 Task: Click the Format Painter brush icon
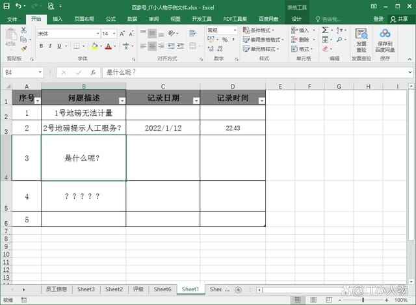pyautogui.click(x=24, y=47)
